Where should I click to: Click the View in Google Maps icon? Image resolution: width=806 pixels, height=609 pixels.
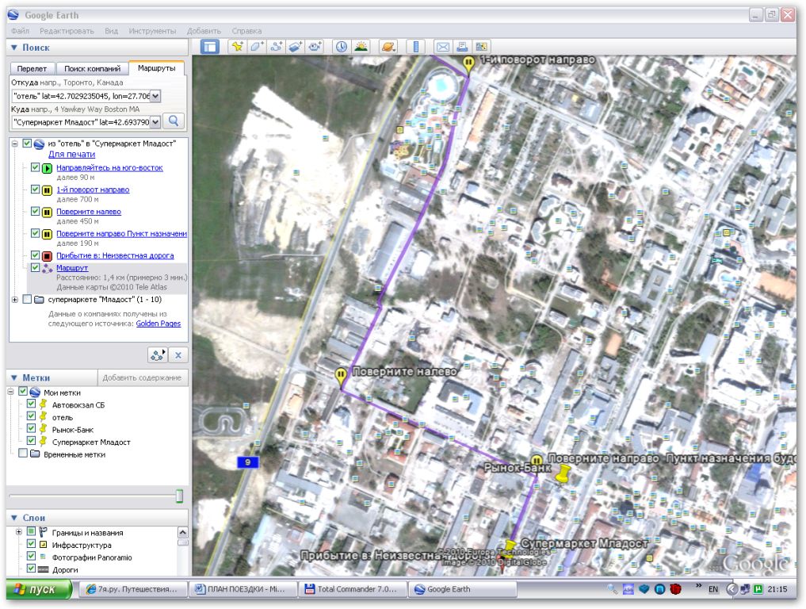[x=481, y=47]
